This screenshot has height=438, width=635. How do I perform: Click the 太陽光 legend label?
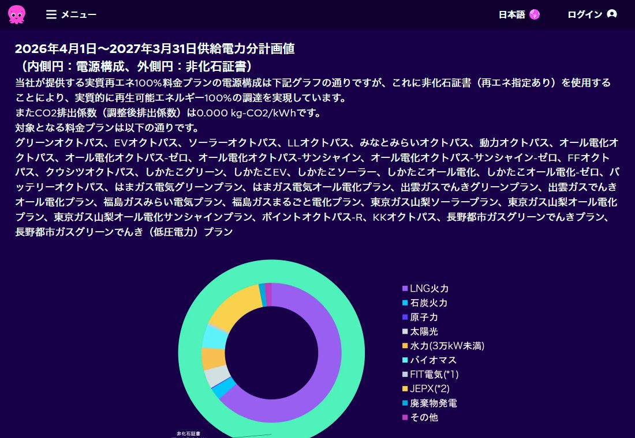coord(424,331)
